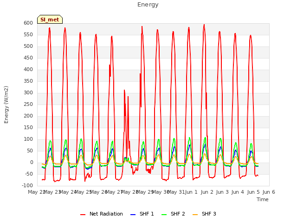Image resolution: width=297 pixels, height=223 pixels.
Task: Select the SHF 2 legend label
Action: [178, 214]
